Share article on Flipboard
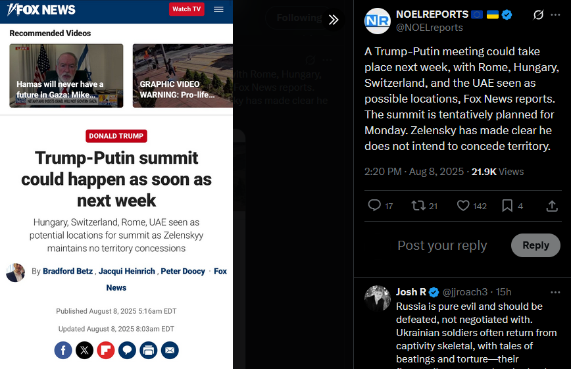 pyautogui.click(x=106, y=351)
